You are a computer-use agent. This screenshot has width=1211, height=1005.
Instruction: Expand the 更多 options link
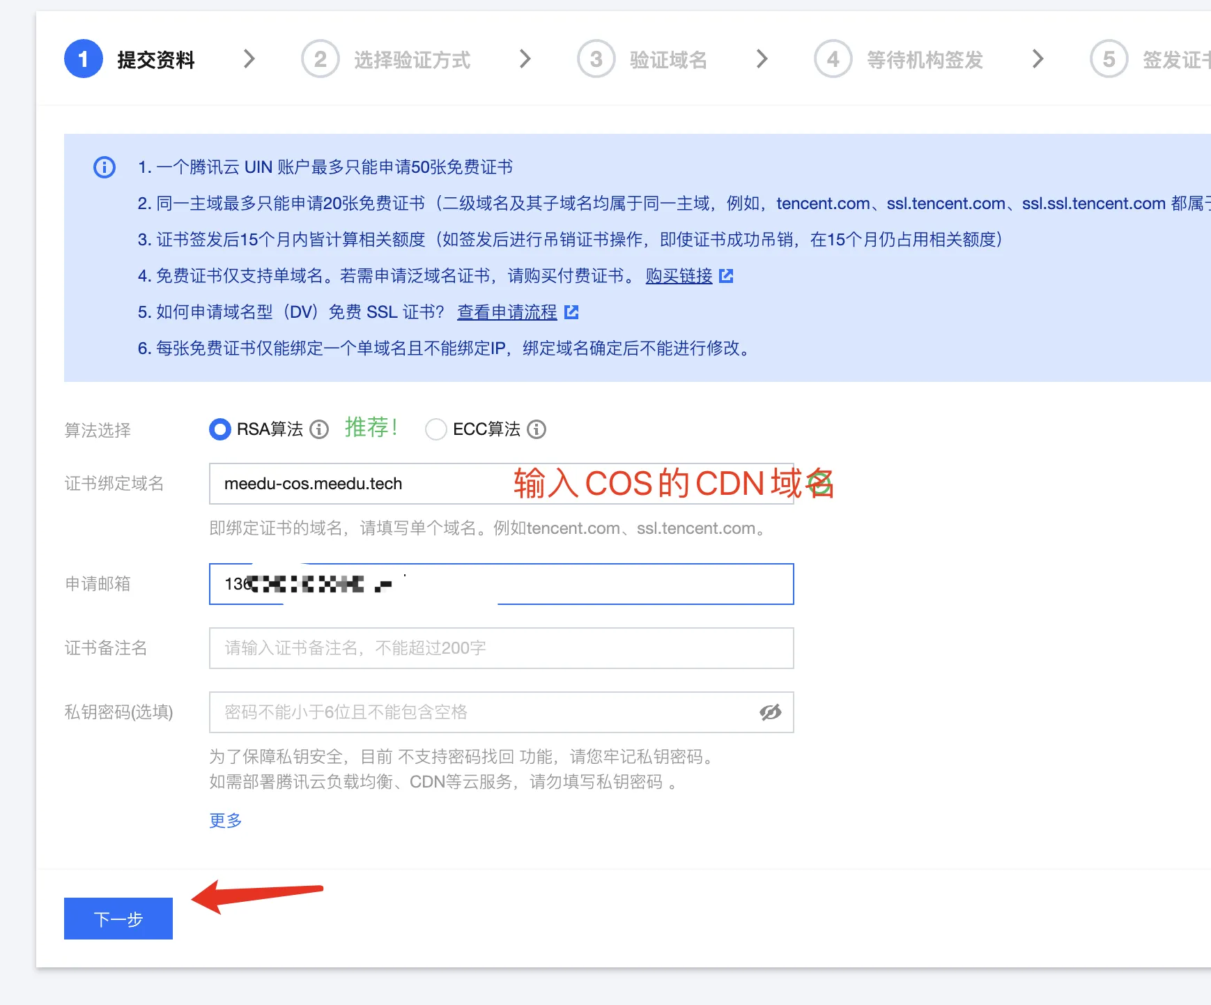pyautogui.click(x=226, y=820)
